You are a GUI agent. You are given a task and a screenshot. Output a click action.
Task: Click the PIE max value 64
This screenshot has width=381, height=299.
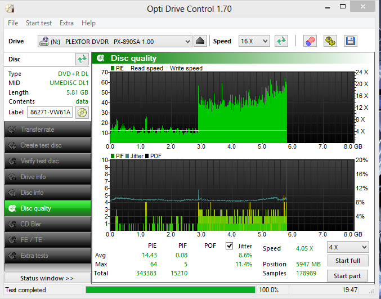point(154,264)
